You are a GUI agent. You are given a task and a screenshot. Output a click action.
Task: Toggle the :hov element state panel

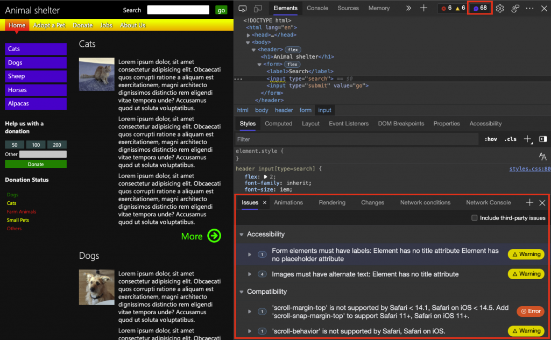(x=491, y=139)
